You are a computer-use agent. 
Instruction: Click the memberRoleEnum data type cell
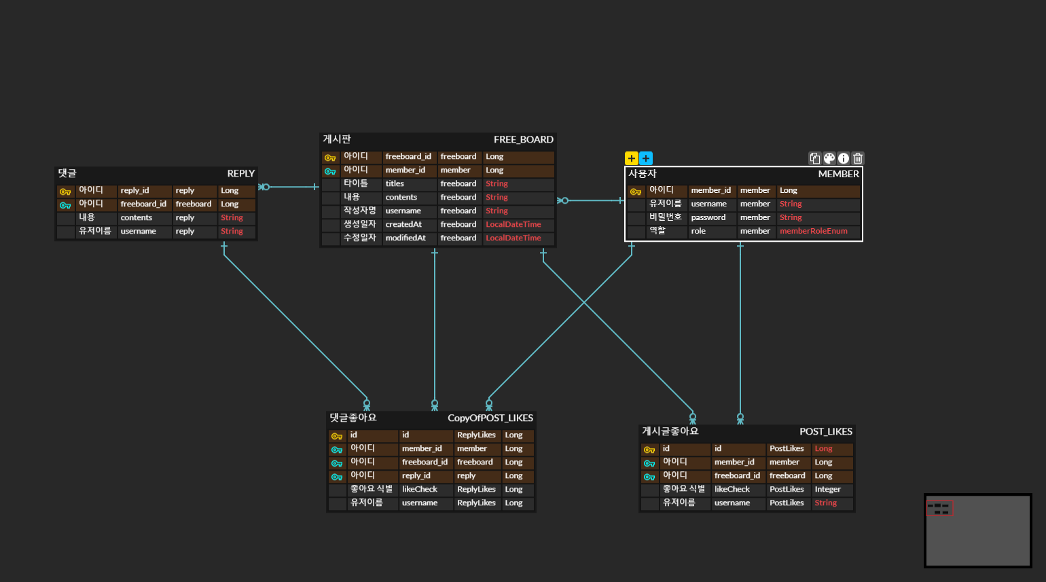tap(818, 231)
